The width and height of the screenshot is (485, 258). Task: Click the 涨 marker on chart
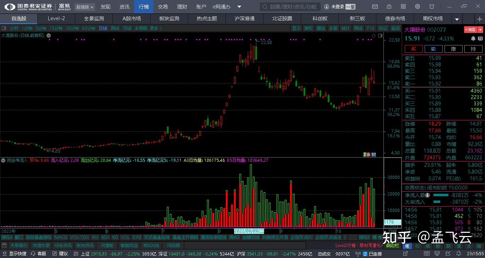coord(368,155)
